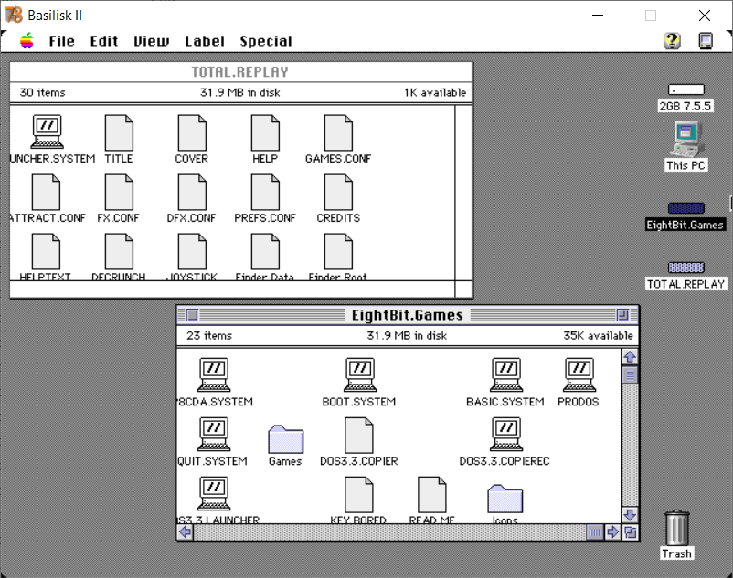Click '23 items' in EightBit.Games header

[209, 336]
